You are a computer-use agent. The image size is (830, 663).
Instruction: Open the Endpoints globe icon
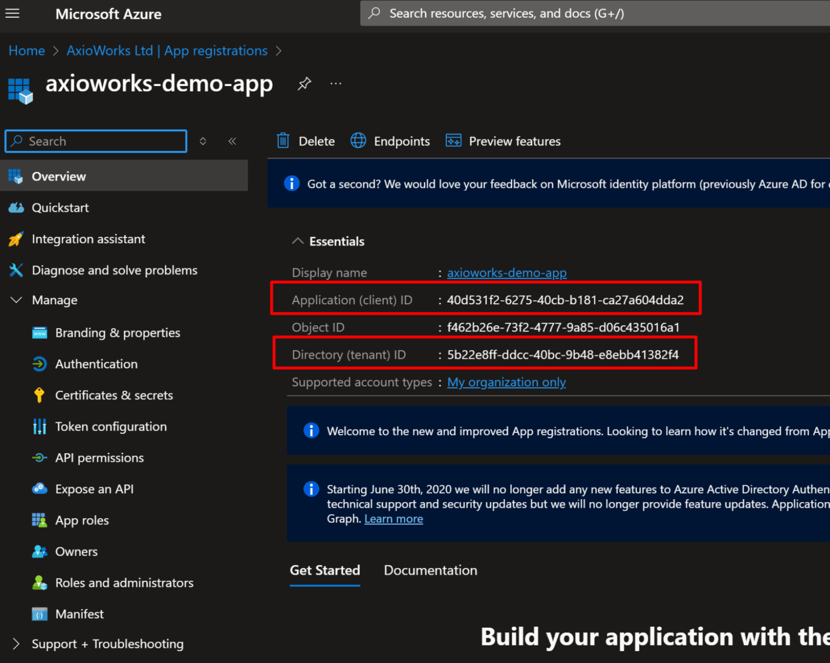click(x=358, y=140)
